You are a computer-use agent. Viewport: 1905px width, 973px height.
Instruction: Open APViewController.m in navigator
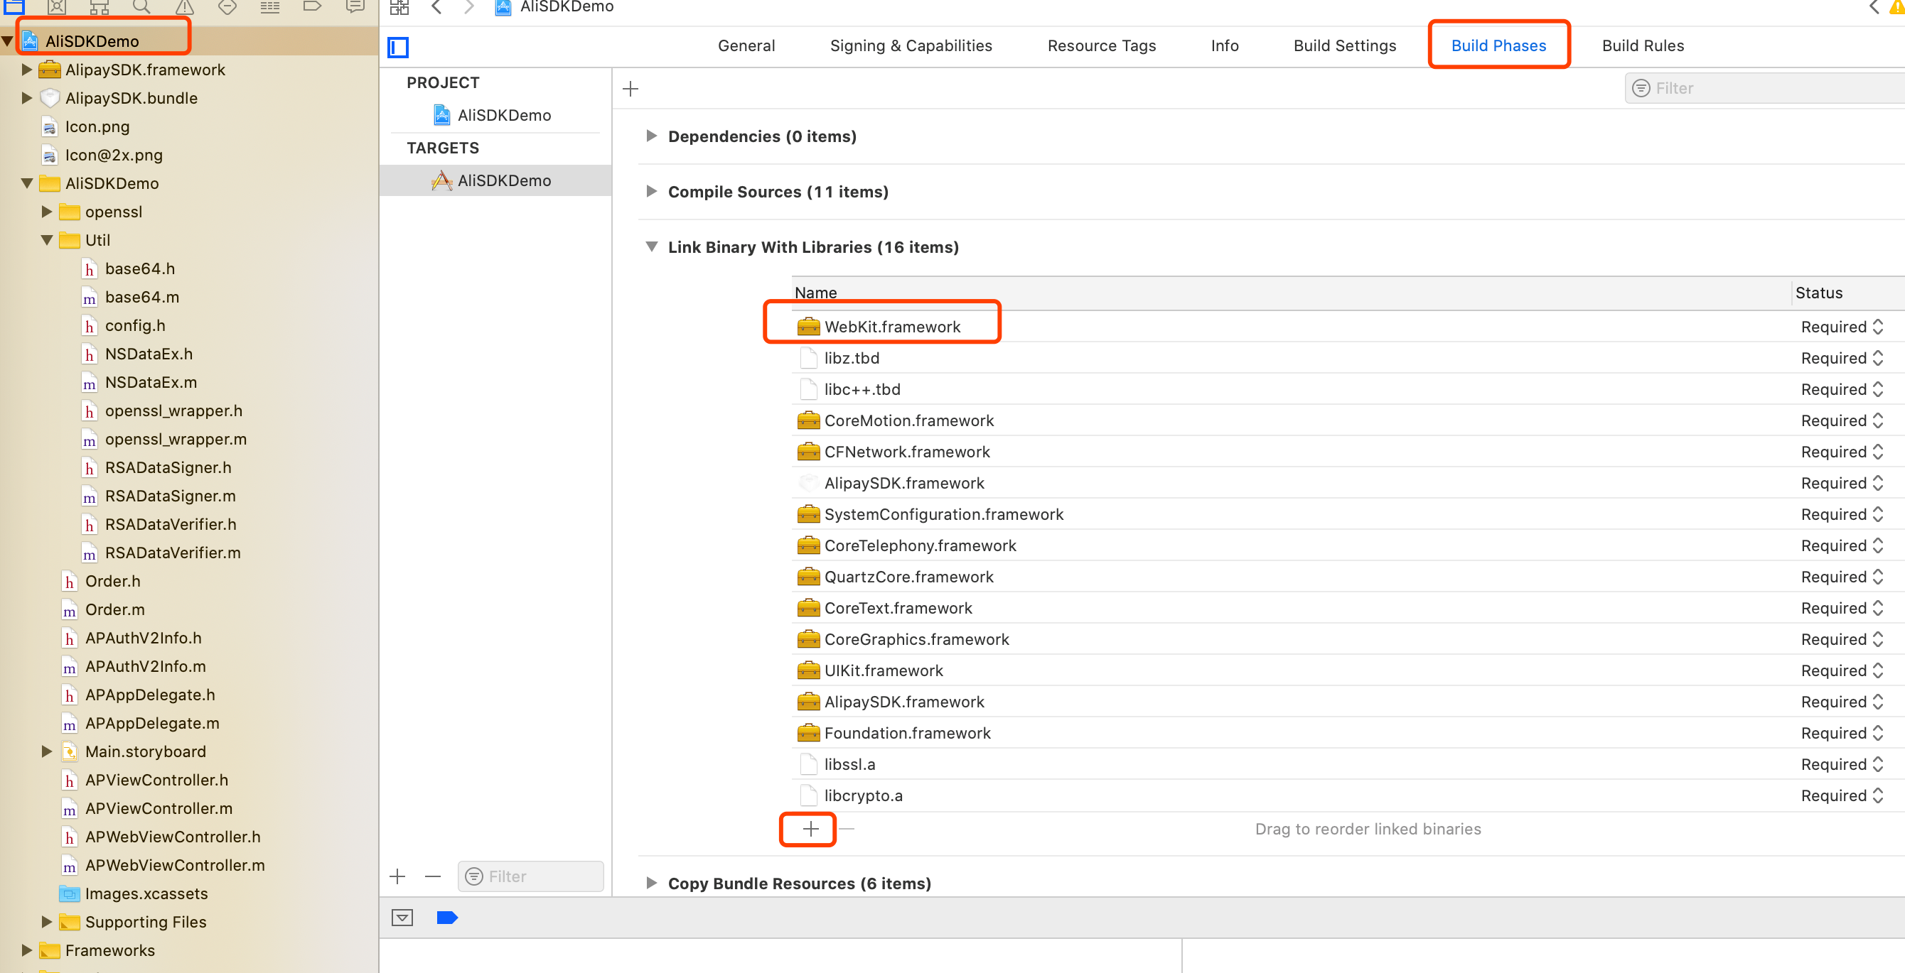pos(159,808)
